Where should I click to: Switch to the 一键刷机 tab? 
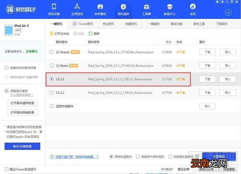(56, 24)
